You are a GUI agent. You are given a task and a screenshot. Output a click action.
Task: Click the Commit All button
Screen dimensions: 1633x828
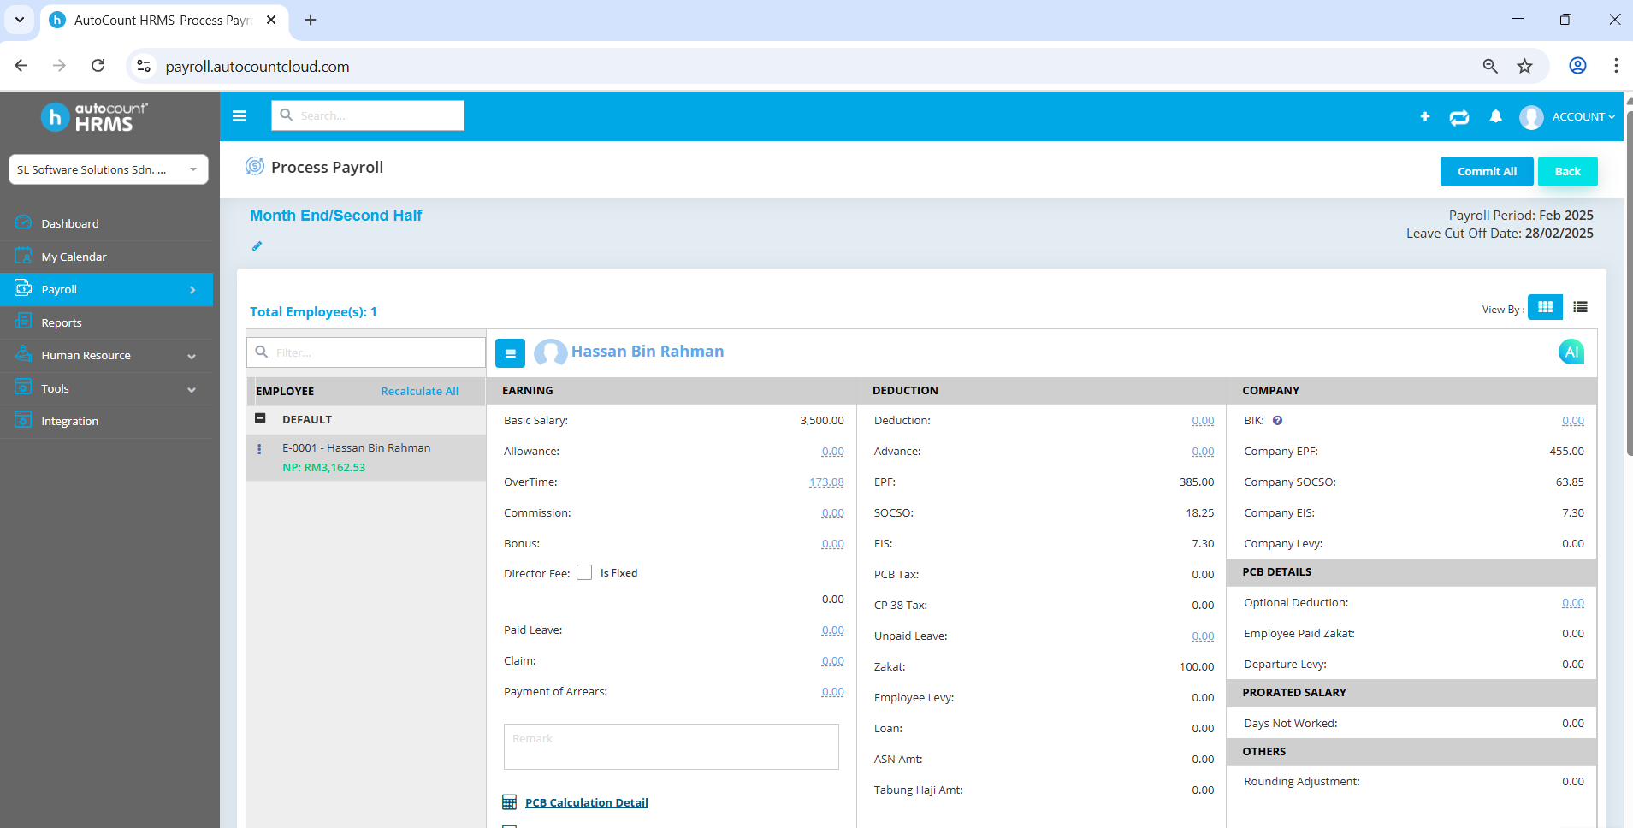pos(1486,171)
